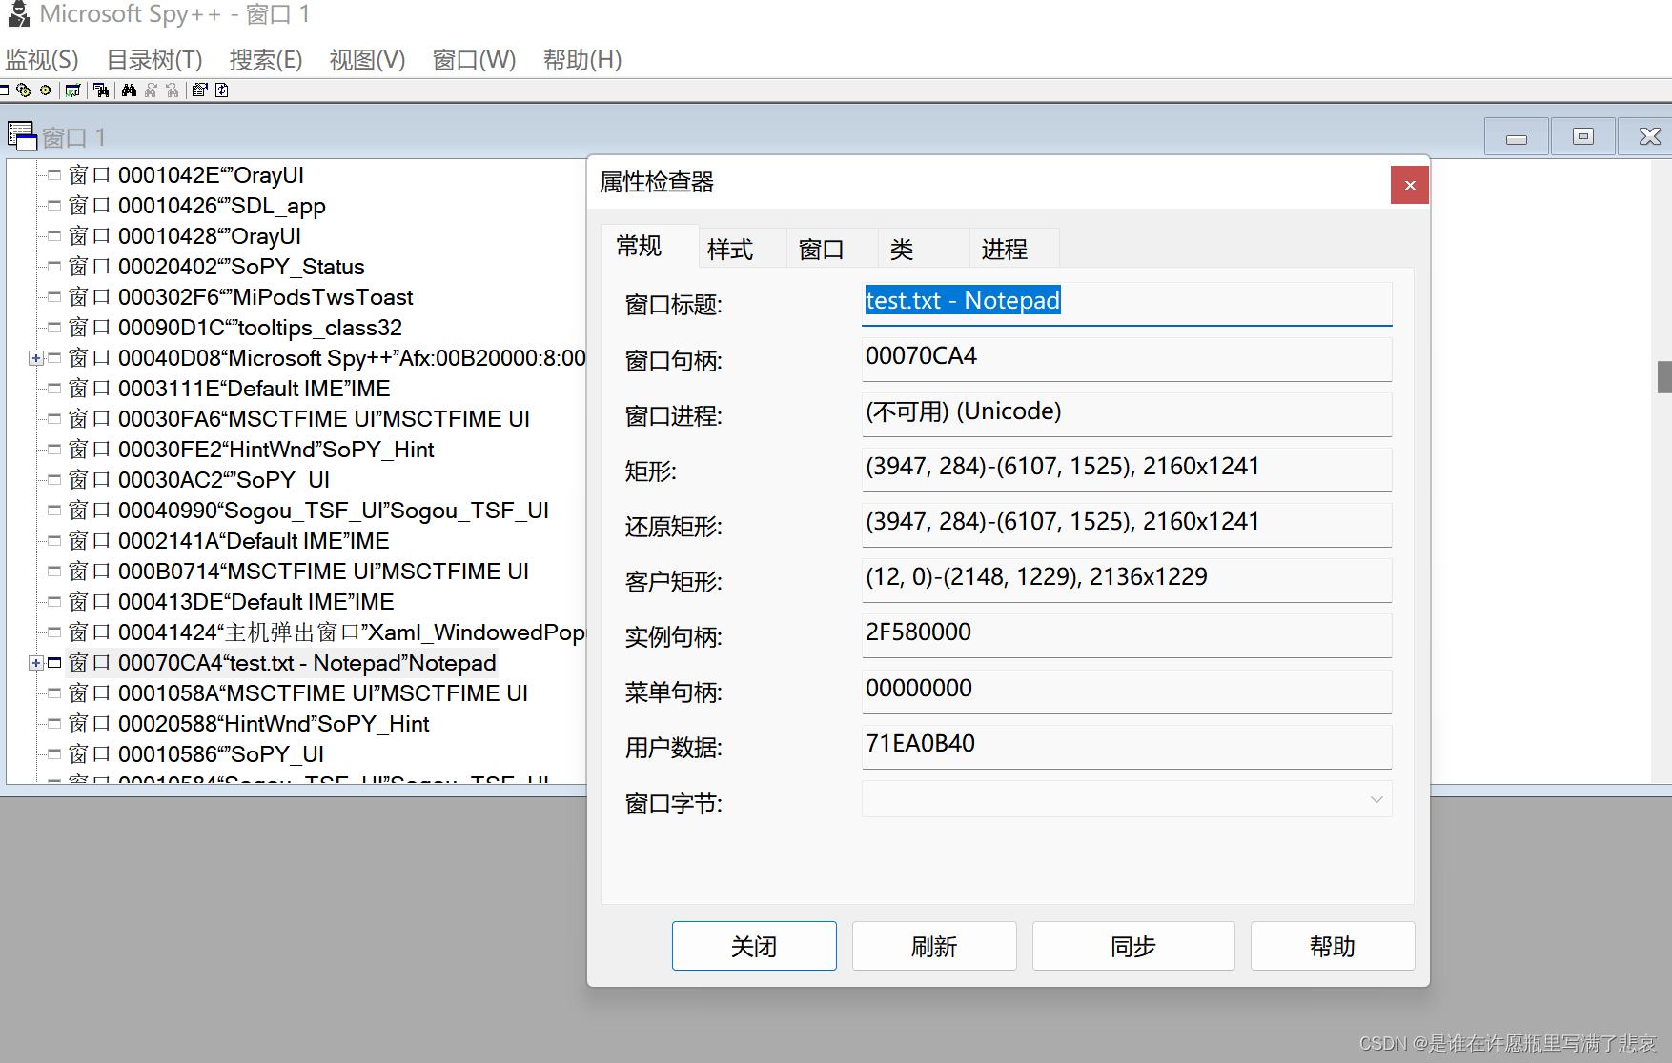Click the 还原矩形 field value
This screenshot has width=1672, height=1063.
1127,524
